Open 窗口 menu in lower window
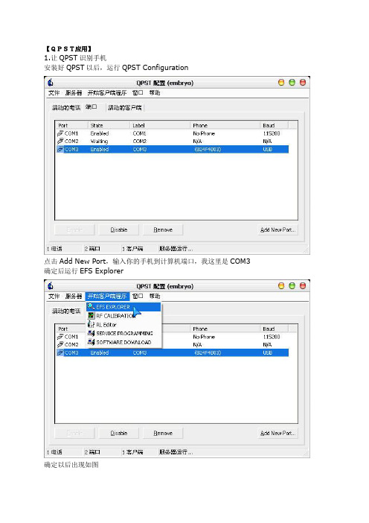The width and height of the screenshot is (369, 523). coord(138,297)
